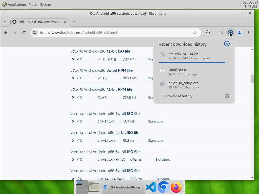The height and width of the screenshot is (194, 259).
Task: Download v7.1-r5 Android-x86 32-bit RPM file
Action: 101,89
